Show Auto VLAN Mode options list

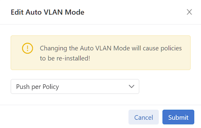tap(75, 86)
